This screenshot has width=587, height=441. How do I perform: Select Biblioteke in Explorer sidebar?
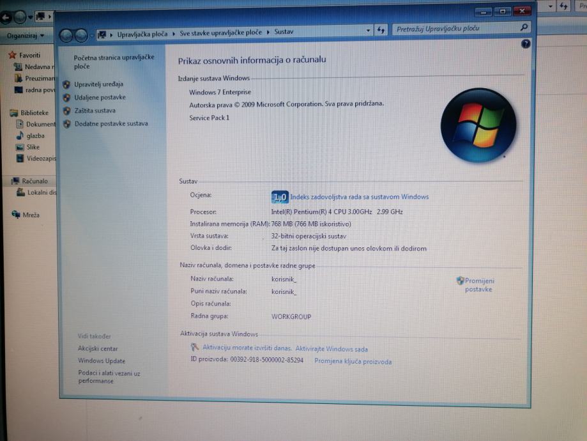click(x=34, y=112)
